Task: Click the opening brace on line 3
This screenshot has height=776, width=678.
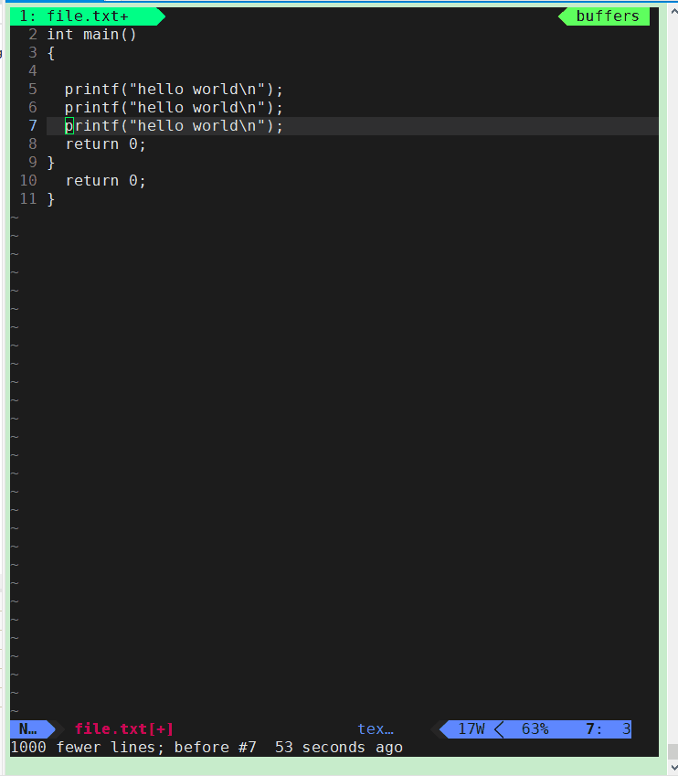Action: 51,53
